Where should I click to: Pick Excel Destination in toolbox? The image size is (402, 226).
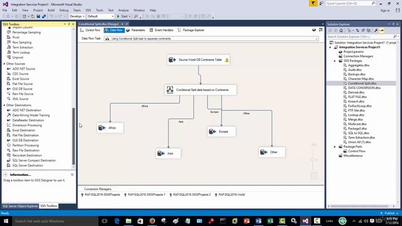[24, 130]
